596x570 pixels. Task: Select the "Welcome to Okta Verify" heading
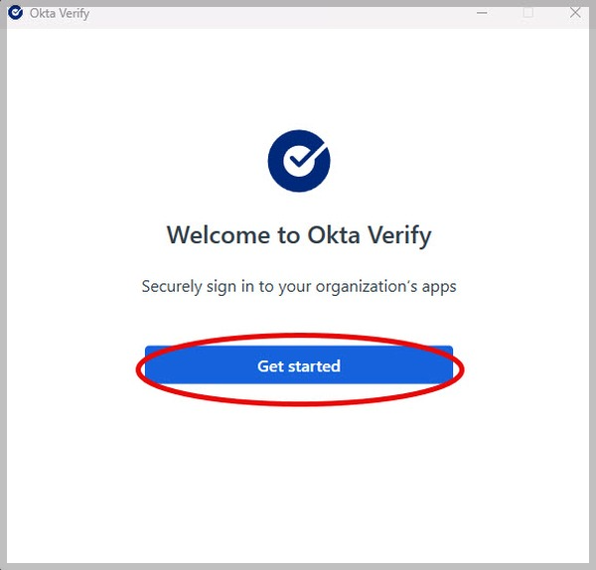(299, 235)
